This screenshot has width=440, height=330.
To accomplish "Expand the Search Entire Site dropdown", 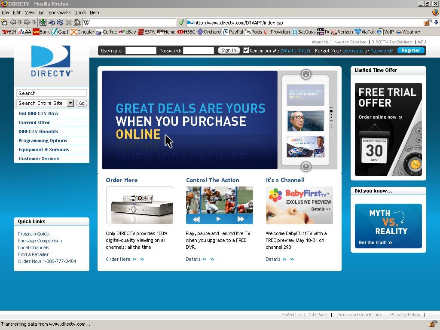I will [x=70, y=103].
